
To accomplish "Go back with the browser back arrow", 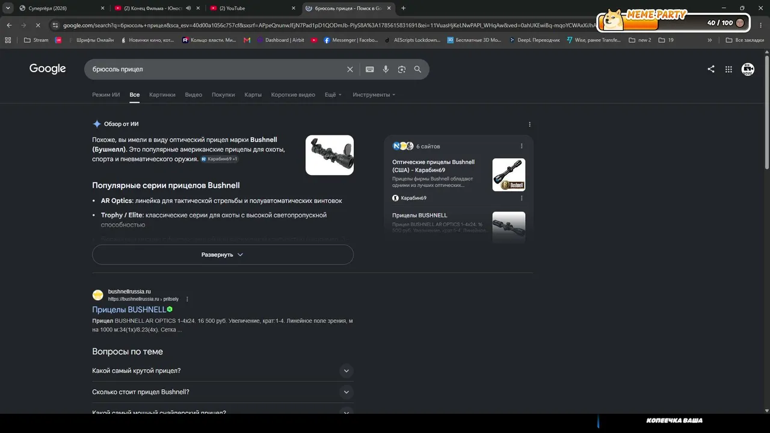I will click(x=9, y=25).
